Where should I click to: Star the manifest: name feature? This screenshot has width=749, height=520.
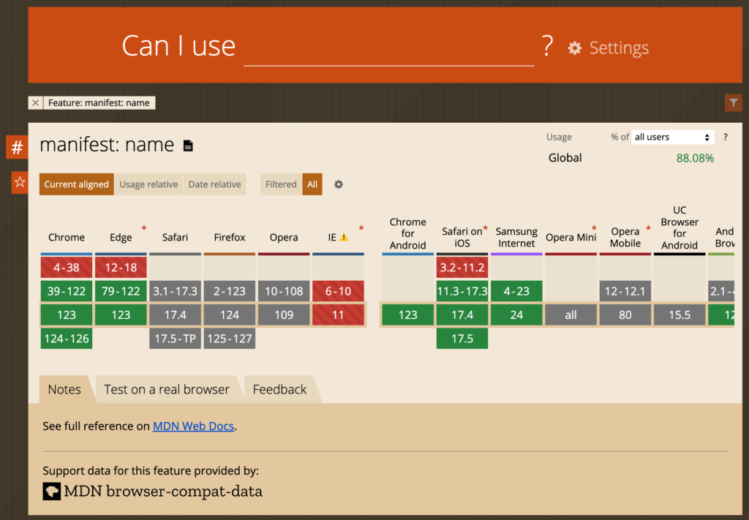20,182
